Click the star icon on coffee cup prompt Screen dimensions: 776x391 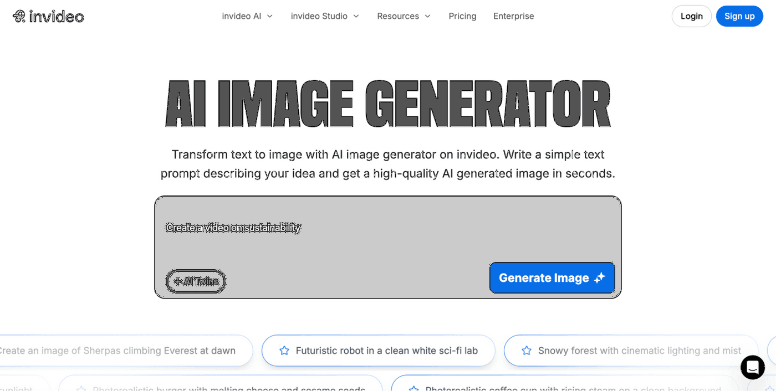(413, 388)
